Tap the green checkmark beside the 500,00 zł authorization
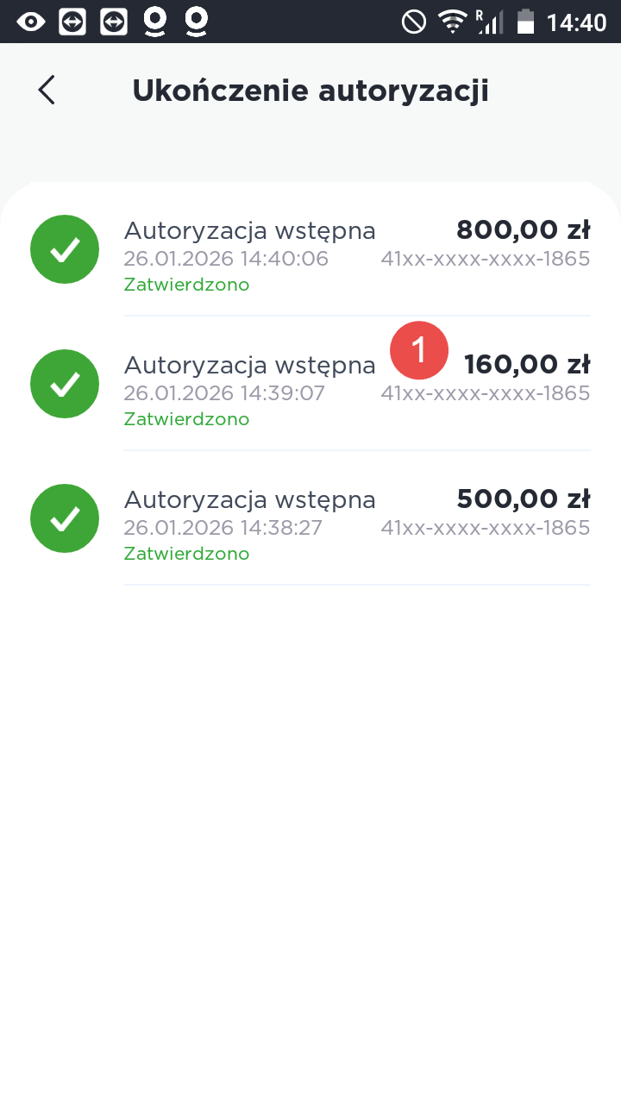The image size is (621, 1104). coord(65,518)
